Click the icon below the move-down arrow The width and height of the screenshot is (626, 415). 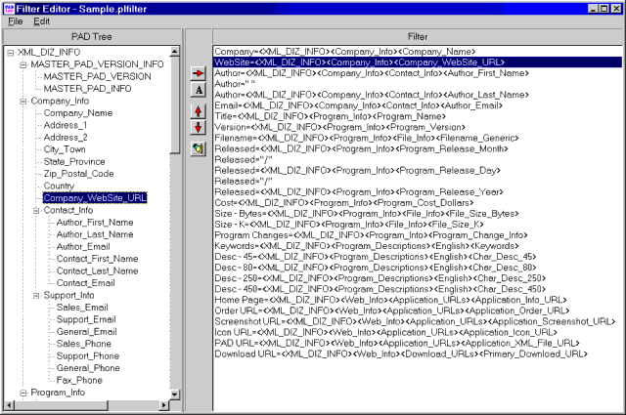point(199,148)
